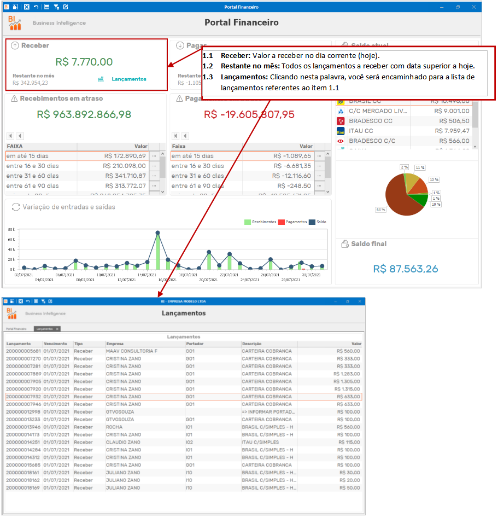
Task: Open details button for R$ -1.089,65 payables row
Action: click(319, 156)
